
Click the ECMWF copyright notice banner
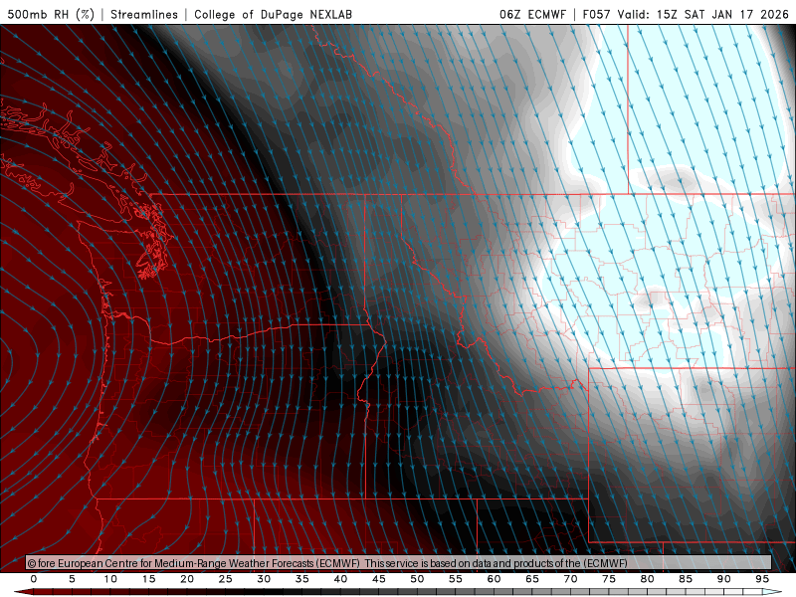pyautogui.click(x=399, y=563)
